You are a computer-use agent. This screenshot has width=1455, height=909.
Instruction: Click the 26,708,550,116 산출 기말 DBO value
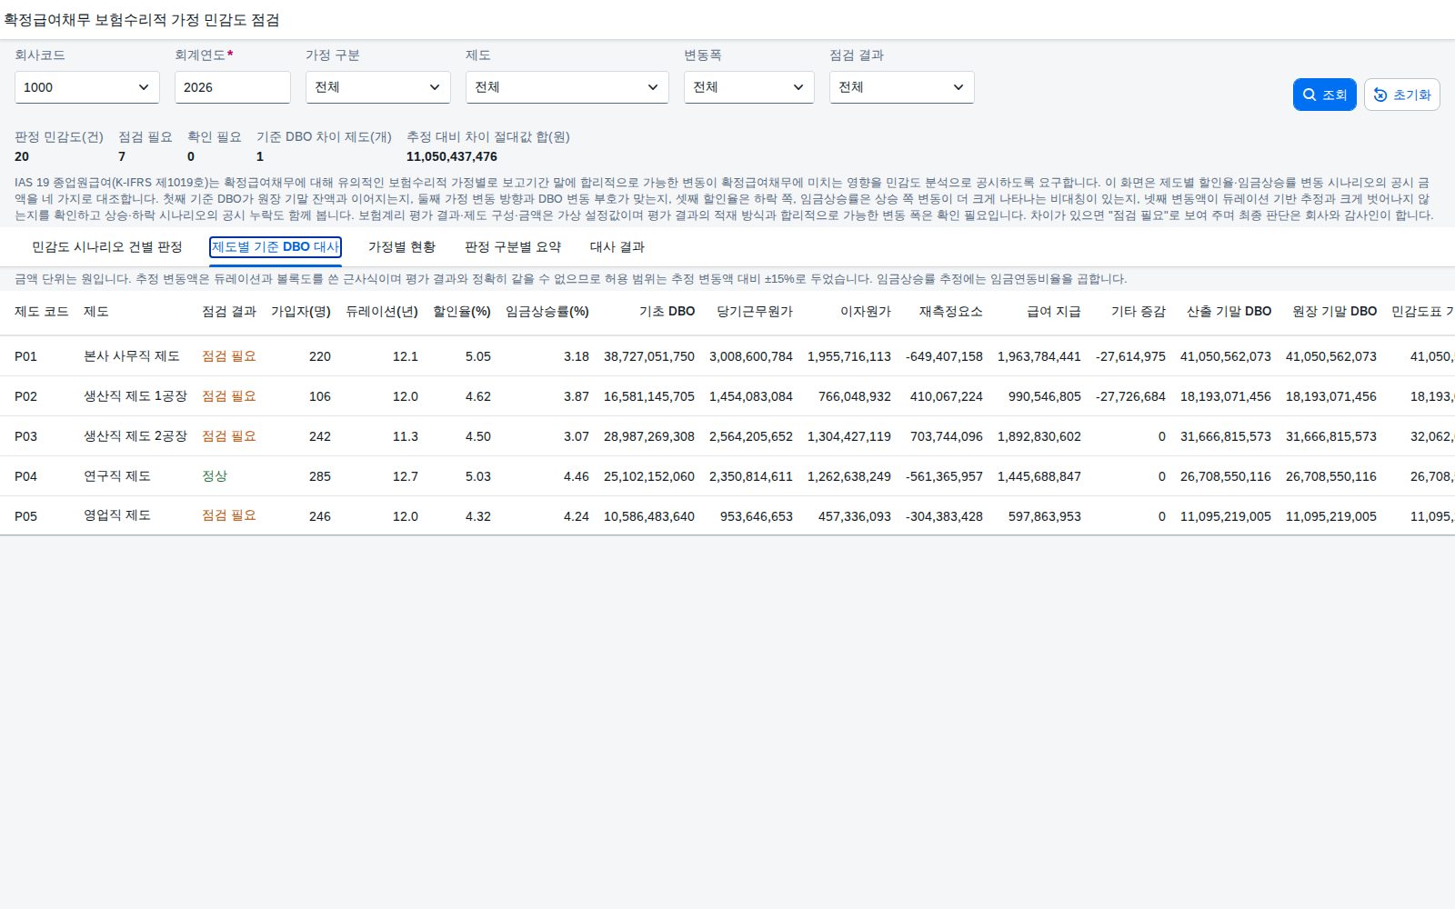tap(1226, 476)
